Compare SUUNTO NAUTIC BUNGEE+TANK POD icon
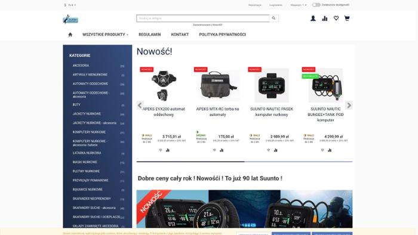Image resolution: width=418 pixels, height=235 pixels. [x=330, y=150]
